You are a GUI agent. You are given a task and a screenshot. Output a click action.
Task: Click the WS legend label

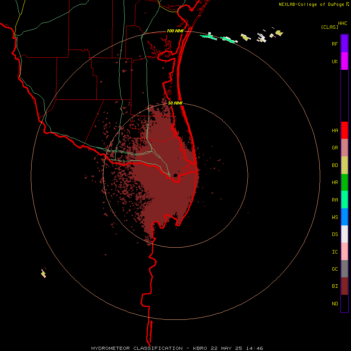pyautogui.click(x=335, y=217)
